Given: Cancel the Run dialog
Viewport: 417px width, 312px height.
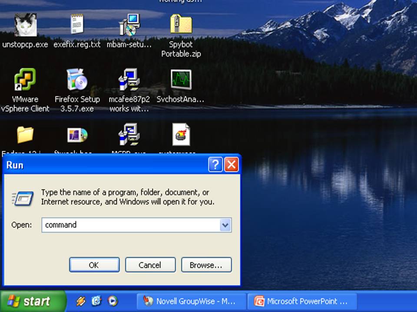Looking at the screenshot, I should coord(150,265).
